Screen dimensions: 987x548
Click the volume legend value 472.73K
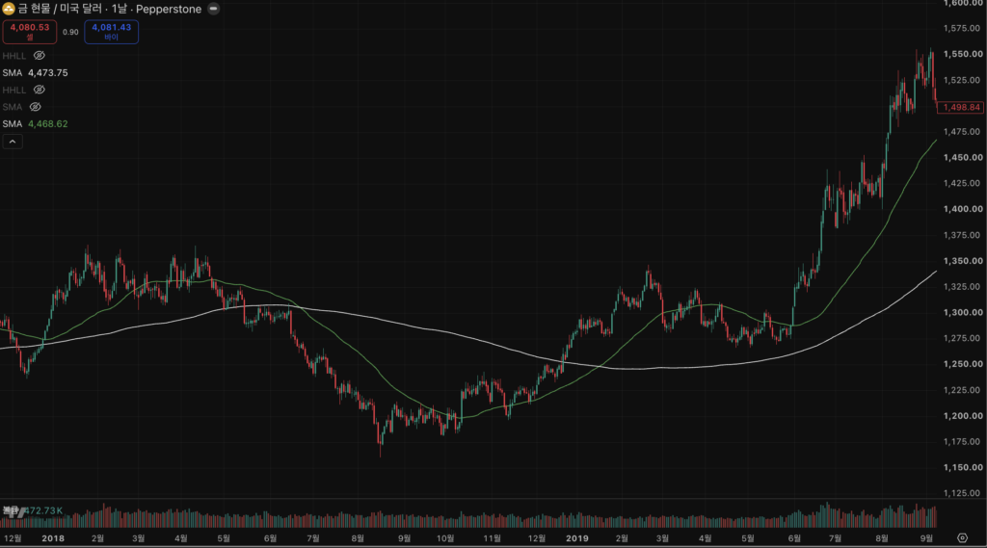44,510
